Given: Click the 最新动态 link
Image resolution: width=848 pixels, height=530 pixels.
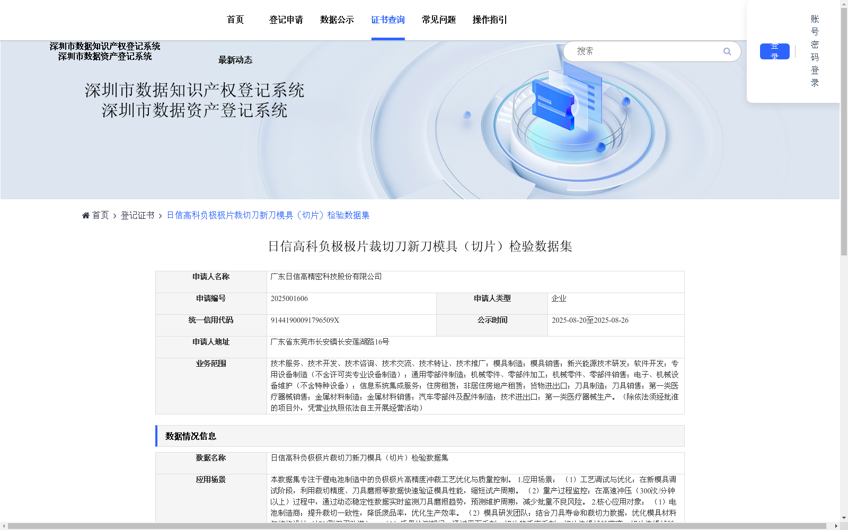Looking at the screenshot, I should [x=235, y=60].
